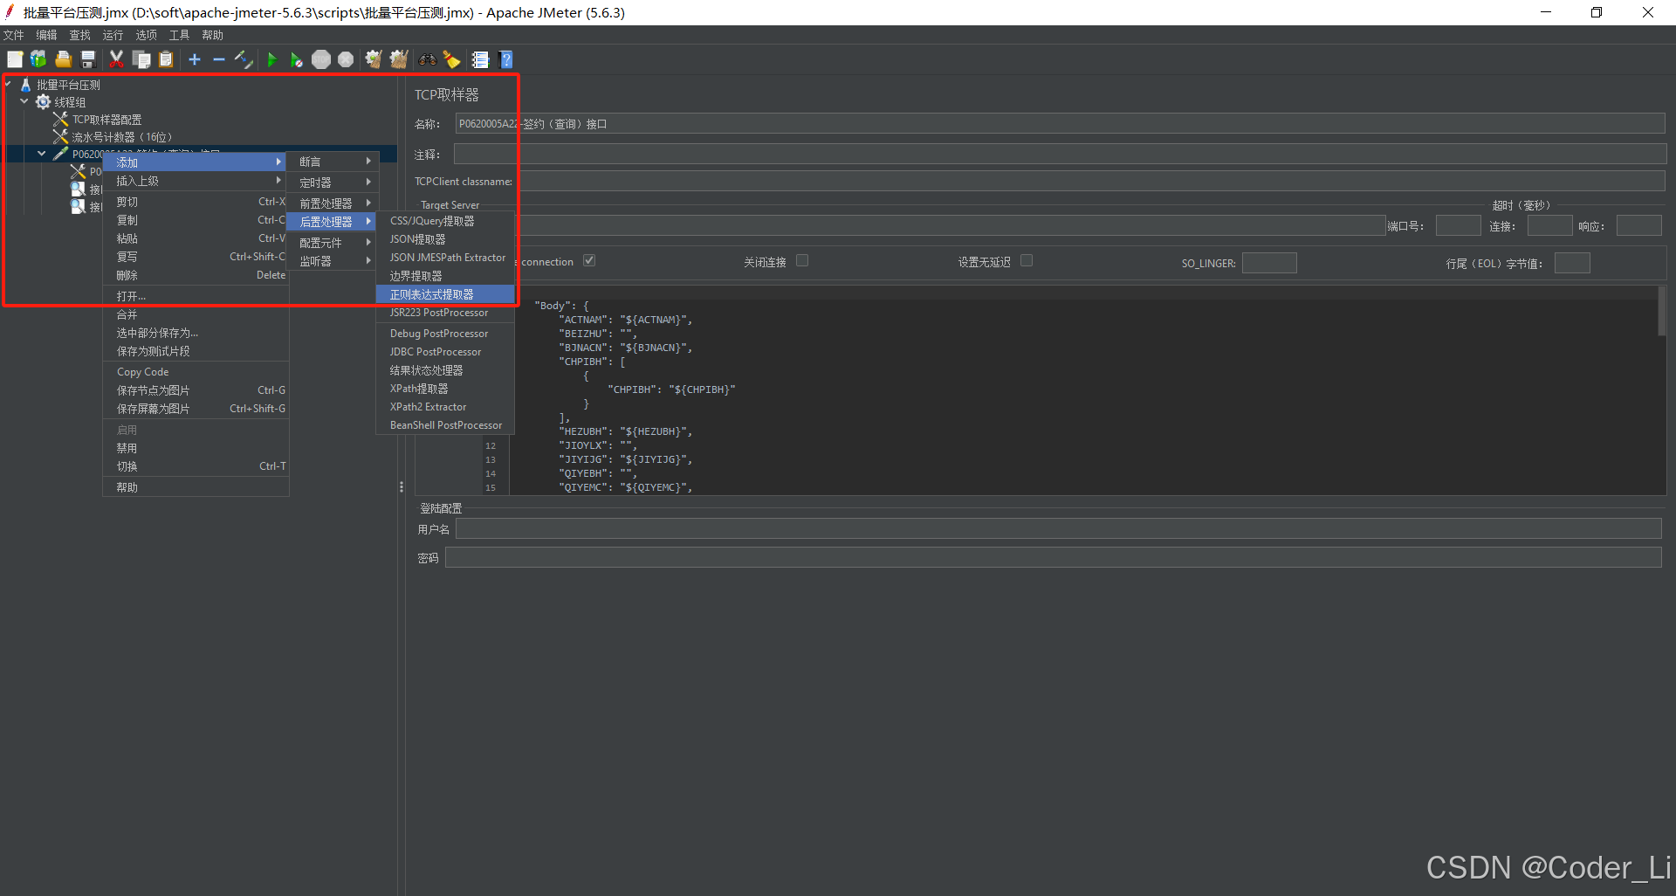Choose Debug PostProcessor
This screenshot has height=896, width=1676.
445,334
